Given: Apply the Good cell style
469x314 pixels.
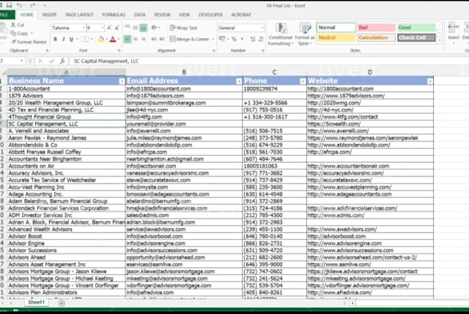Looking at the screenshot, I should pyautogui.click(x=417, y=28).
